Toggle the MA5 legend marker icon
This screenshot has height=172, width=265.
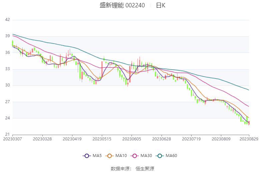pos(87,156)
